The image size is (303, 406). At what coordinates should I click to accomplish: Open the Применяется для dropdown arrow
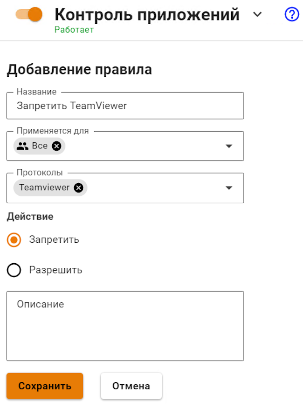point(229,146)
